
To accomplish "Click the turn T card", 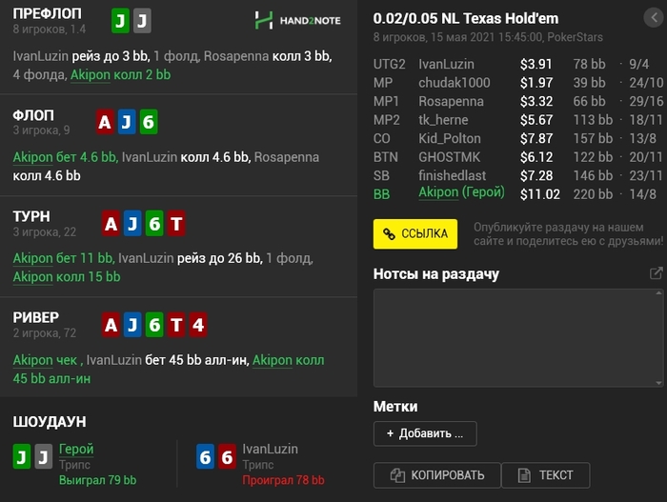I will (176, 223).
